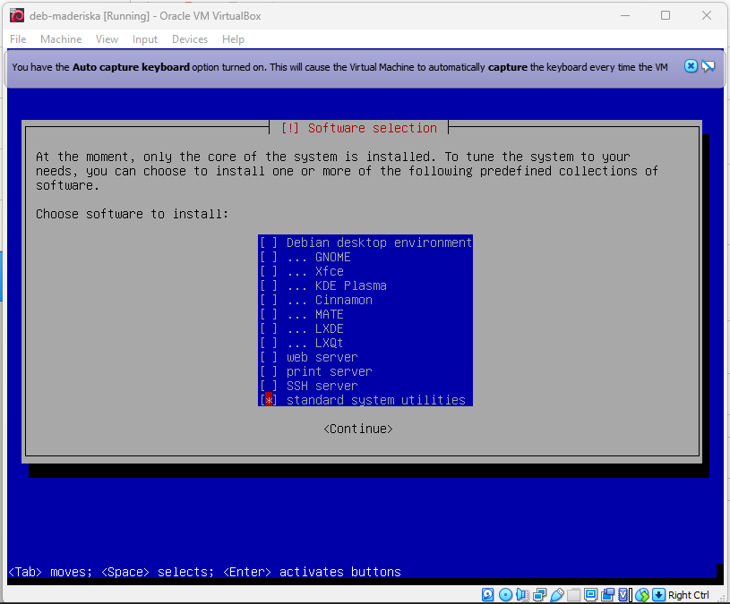Viewport: 730px width, 604px height.
Task: Click the hard disk activity icon
Action: tap(488, 595)
